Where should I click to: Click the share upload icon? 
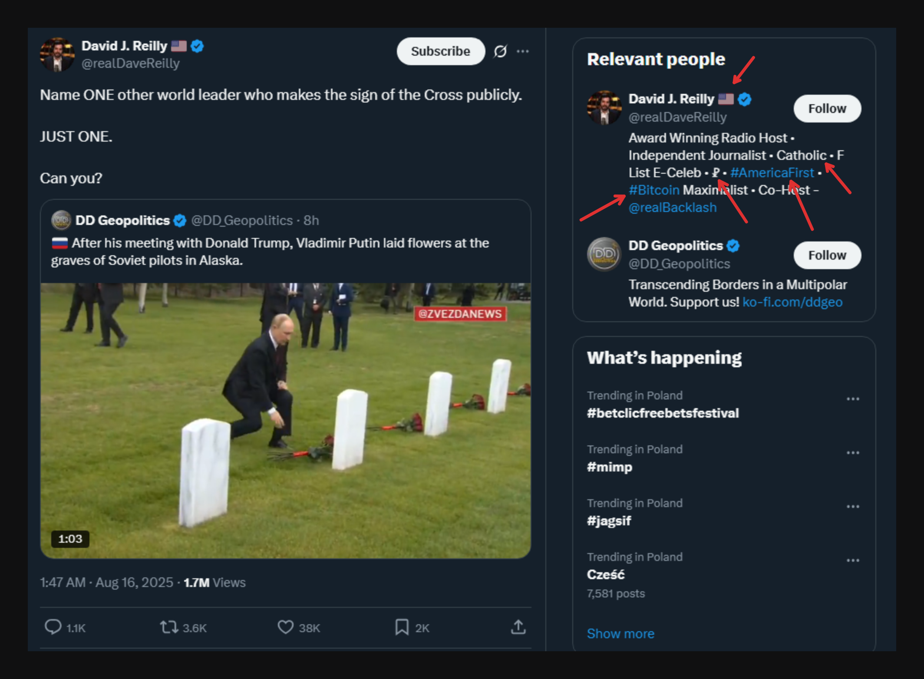[518, 627]
